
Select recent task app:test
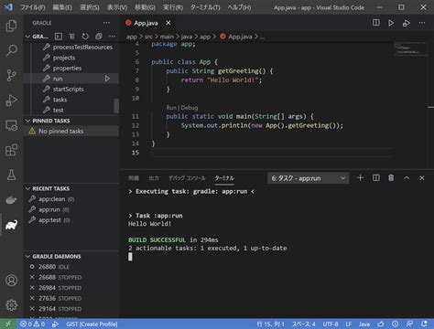click(49, 220)
